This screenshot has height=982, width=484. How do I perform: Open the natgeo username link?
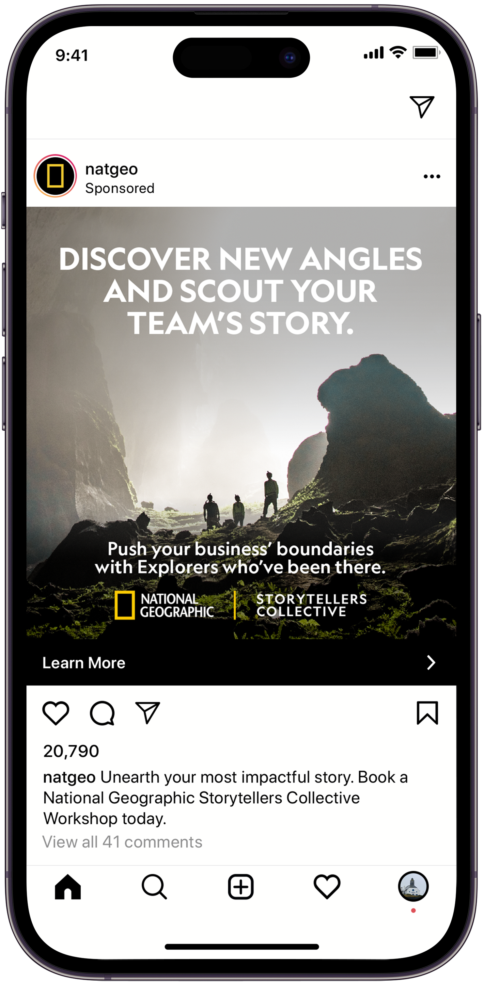coord(111,169)
